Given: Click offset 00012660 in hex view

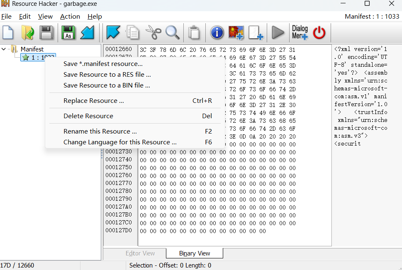Looking at the screenshot, I should coord(119,49).
